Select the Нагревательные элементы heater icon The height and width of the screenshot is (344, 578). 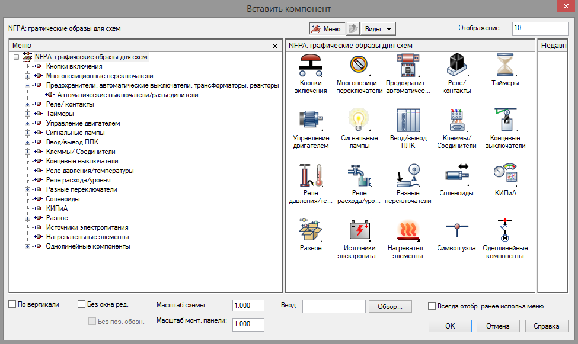point(408,230)
